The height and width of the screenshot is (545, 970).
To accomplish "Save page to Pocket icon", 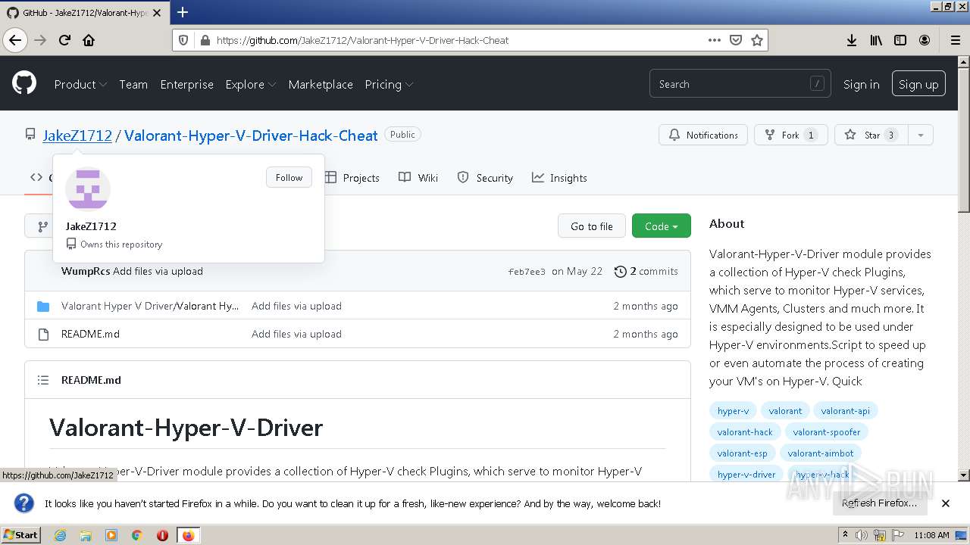I will coord(735,40).
